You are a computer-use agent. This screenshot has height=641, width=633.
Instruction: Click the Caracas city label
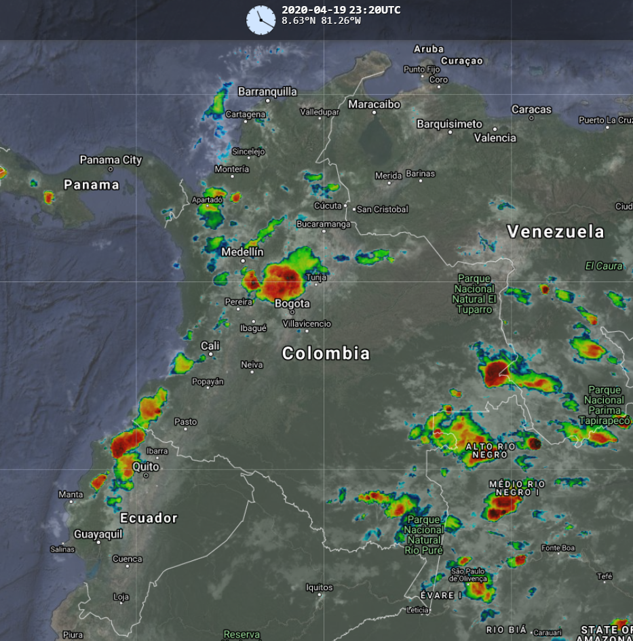click(531, 109)
